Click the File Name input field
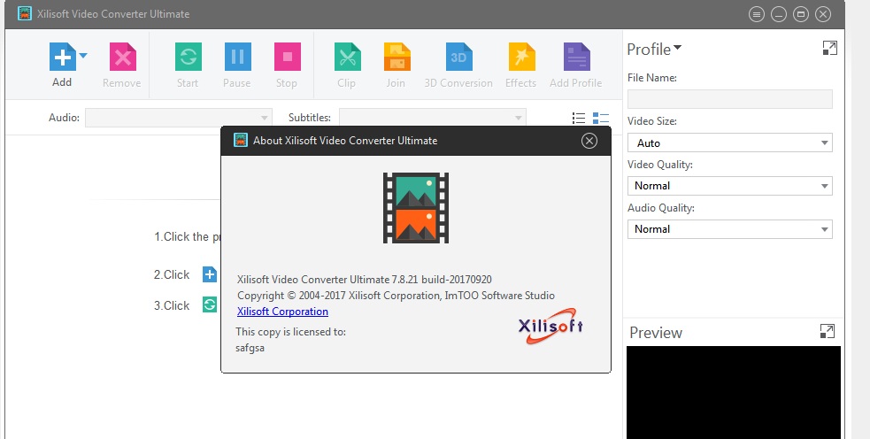 pos(729,99)
